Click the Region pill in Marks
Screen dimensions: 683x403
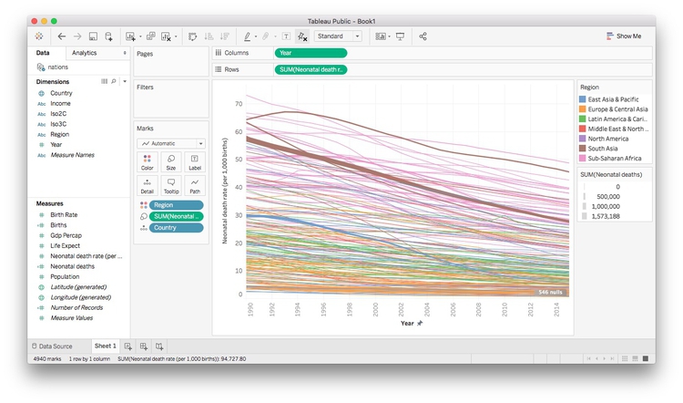[176, 205]
